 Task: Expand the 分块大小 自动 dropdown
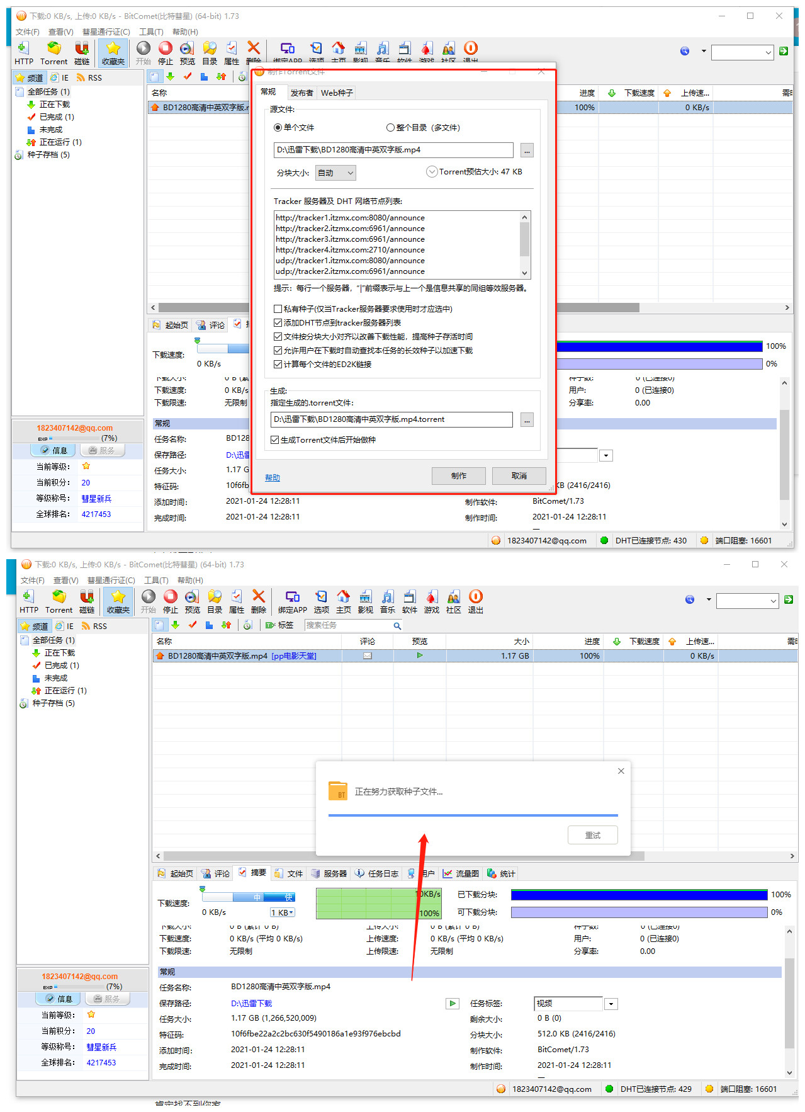[336, 173]
